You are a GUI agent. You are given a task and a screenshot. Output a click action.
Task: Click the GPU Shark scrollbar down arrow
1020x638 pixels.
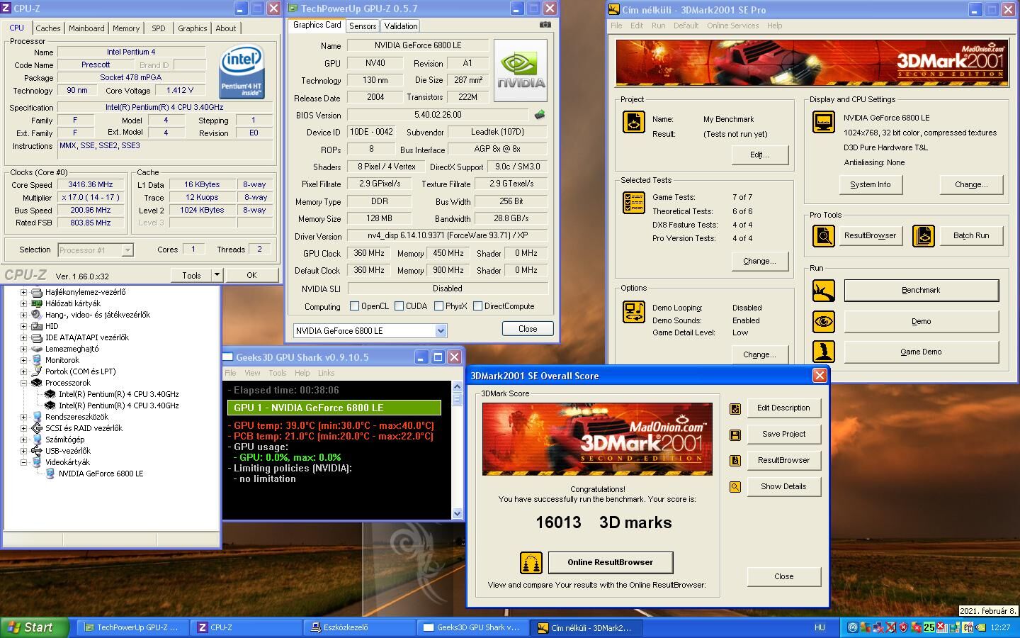tap(457, 513)
